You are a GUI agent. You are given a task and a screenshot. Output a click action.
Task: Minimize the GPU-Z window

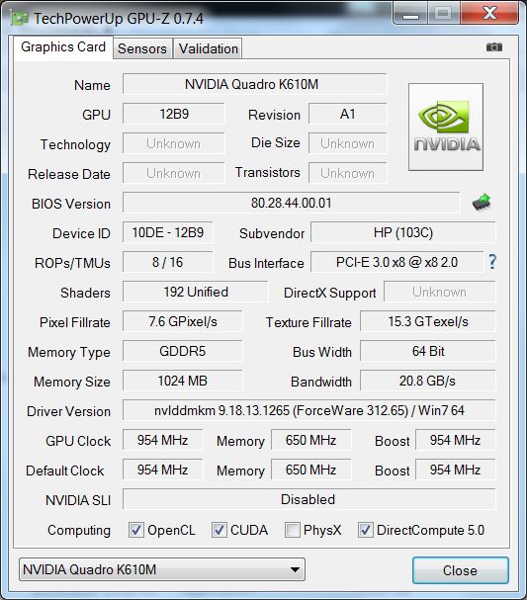click(x=410, y=14)
